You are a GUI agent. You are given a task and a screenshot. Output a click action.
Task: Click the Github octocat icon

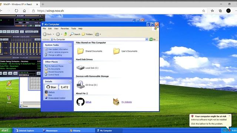80,102
